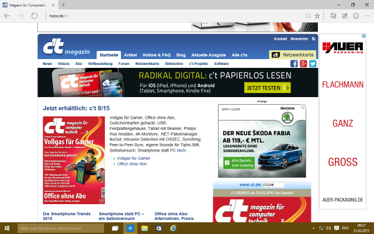Open the Hotline & FAQ tab
Image resolution: width=374 pixels, height=234 pixels.
[157, 55]
